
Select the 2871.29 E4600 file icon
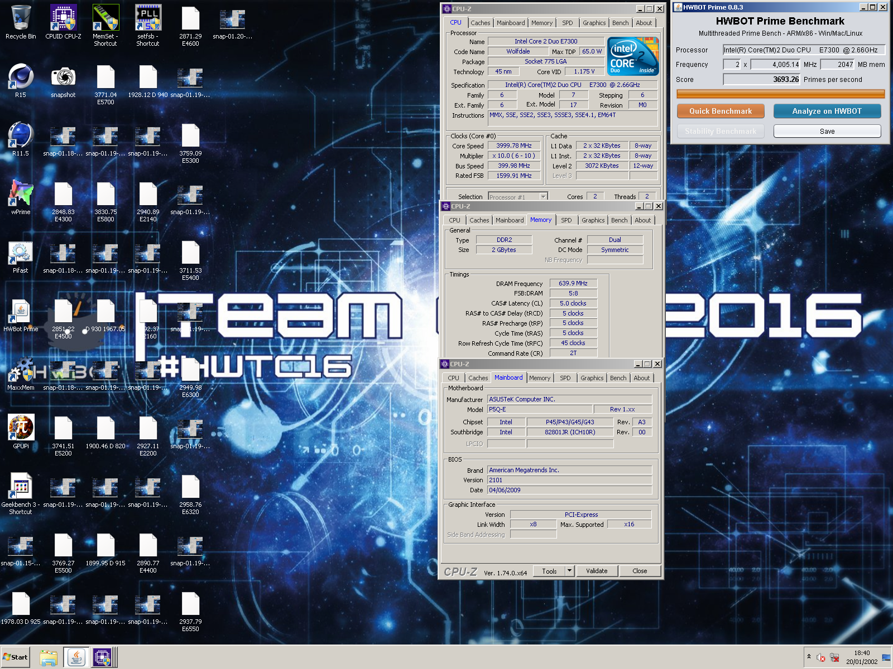coord(190,26)
